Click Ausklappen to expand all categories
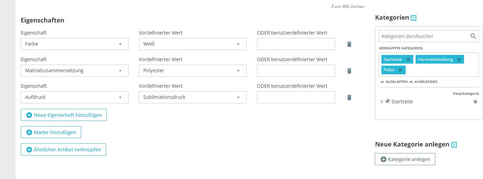This screenshot has height=179, width=483. 394,82
